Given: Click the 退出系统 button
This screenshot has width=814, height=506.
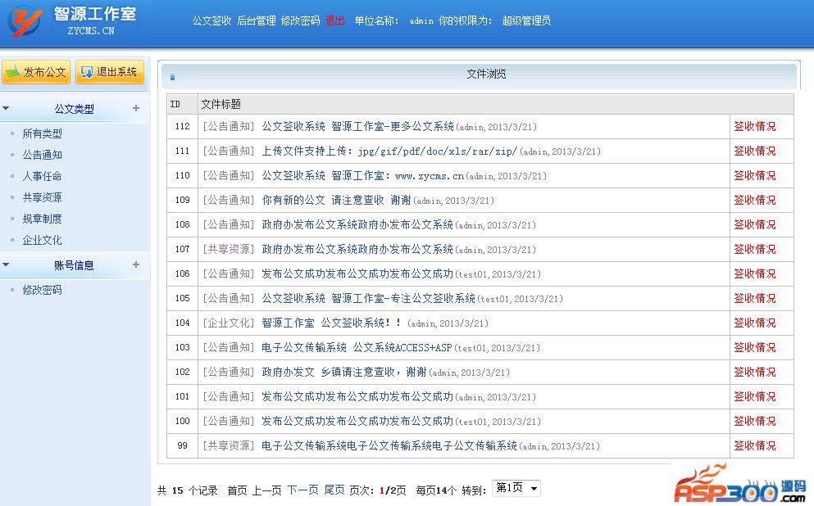Looking at the screenshot, I should point(110,71).
